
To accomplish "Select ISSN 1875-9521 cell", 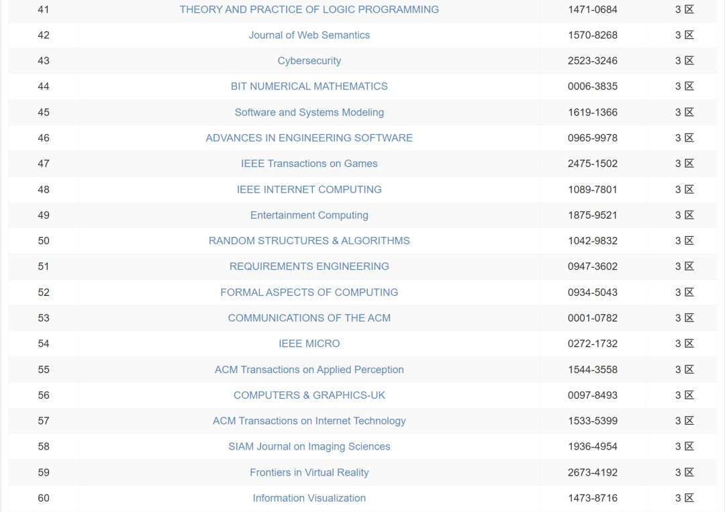I will (x=592, y=215).
